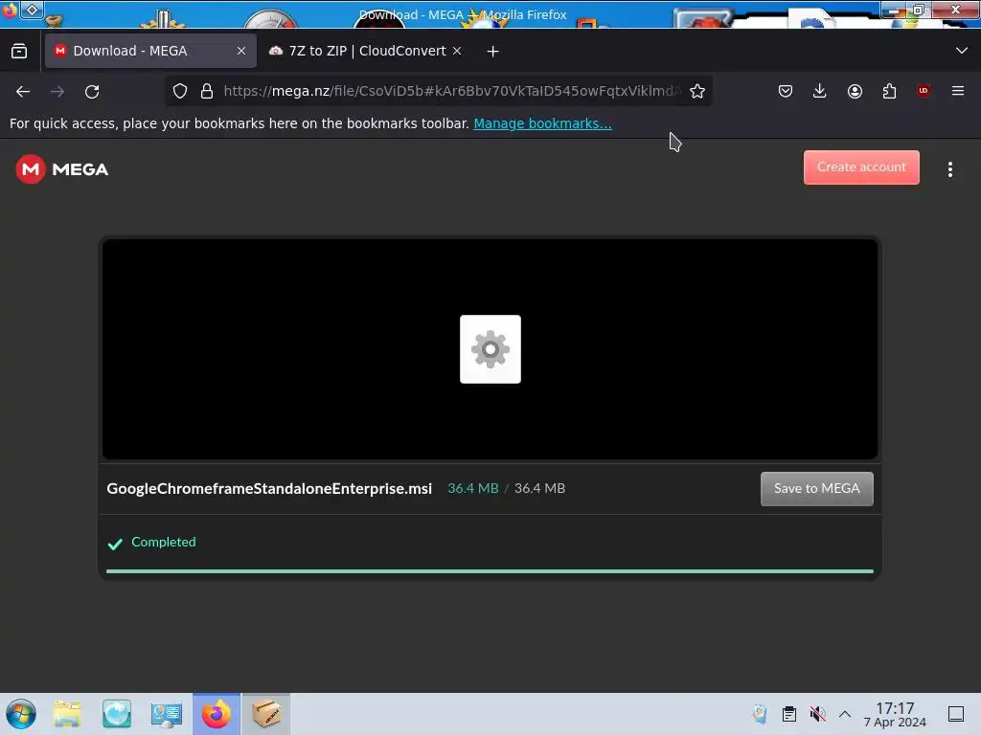This screenshot has width=981, height=735.
Task: Click show desktop square icon
Action: pos(956,714)
